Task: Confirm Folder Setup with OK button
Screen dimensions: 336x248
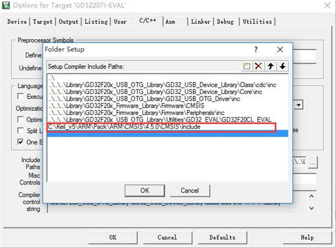Action: (145, 191)
